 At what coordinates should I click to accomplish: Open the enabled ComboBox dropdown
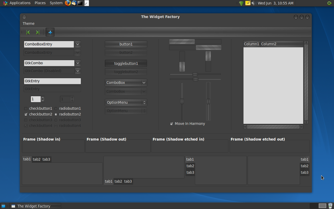click(126, 83)
